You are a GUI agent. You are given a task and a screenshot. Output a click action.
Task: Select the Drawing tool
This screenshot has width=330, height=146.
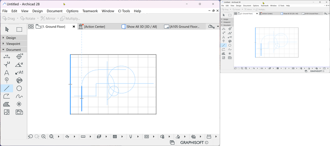pos(19,112)
